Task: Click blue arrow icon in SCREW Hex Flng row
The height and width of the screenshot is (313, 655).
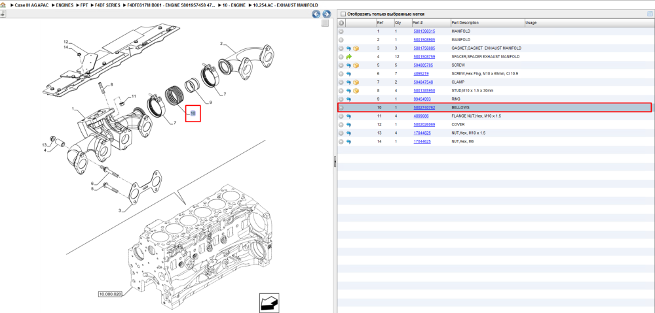Action: click(348, 74)
